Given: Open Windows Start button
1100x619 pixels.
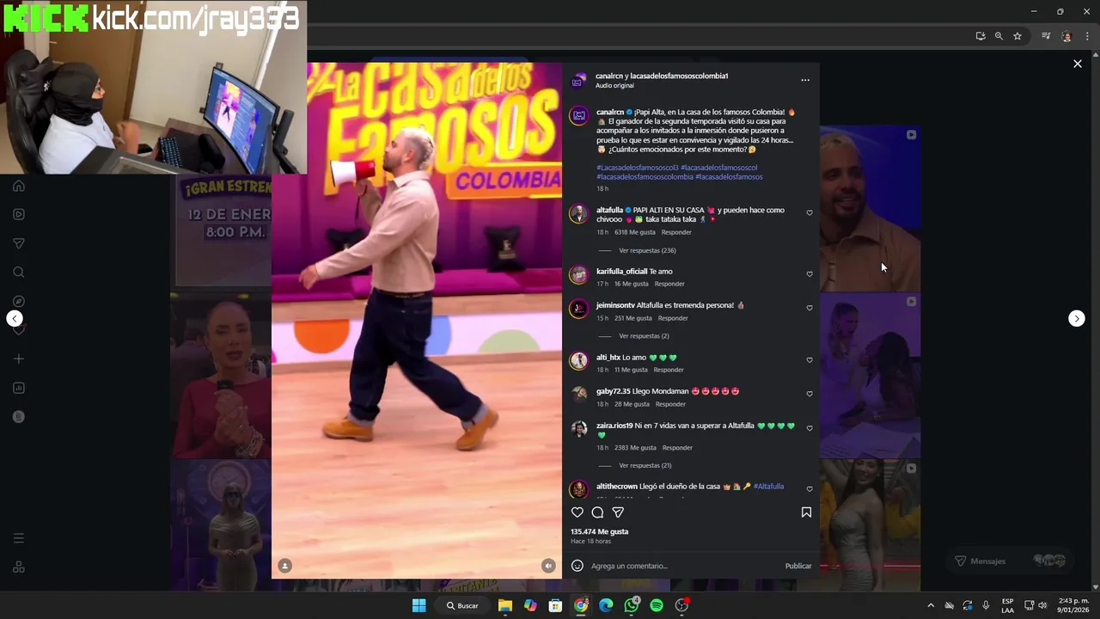Looking at the screenshot, I should [x=419, y=605].
